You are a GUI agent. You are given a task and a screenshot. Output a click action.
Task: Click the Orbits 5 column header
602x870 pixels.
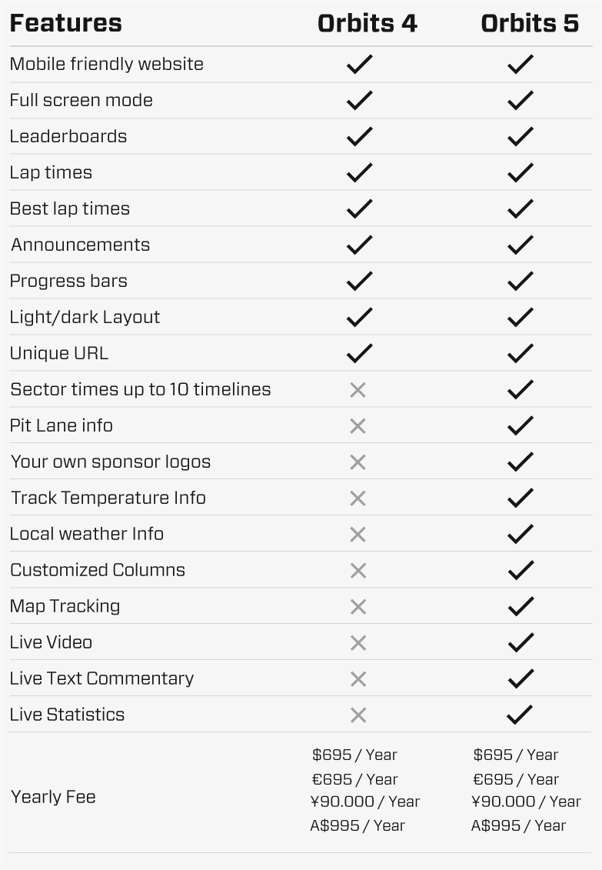[x=530, y=24]
